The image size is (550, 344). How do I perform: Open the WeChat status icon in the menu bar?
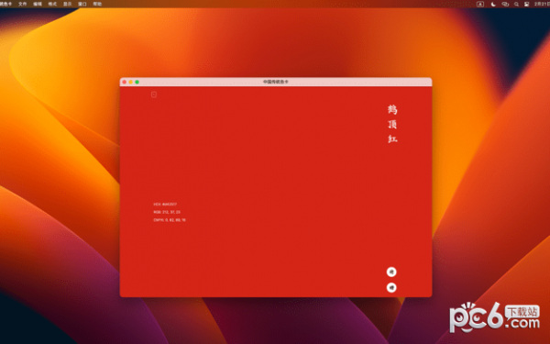pos(505,4)
